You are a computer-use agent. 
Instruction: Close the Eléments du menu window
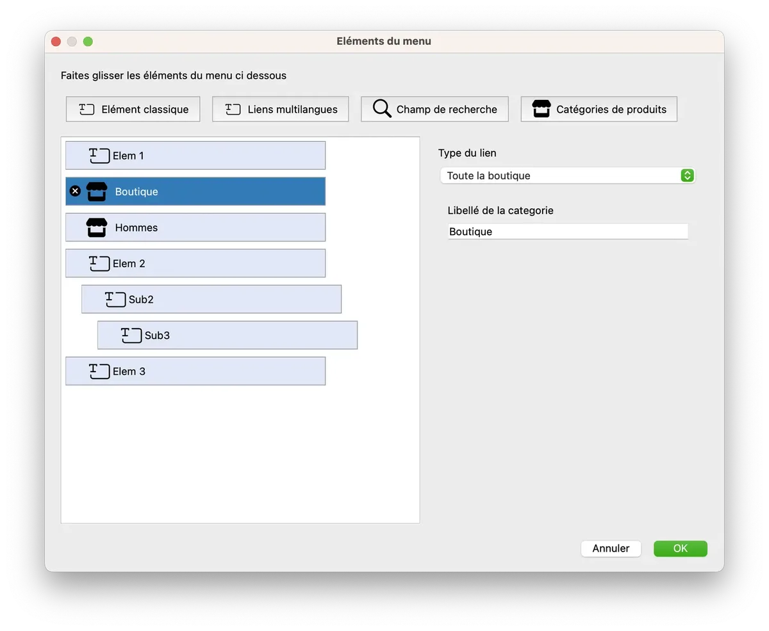click(x=56, y=42)
